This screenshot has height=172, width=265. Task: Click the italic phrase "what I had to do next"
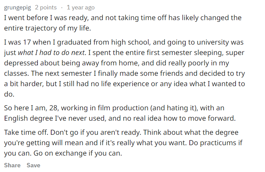click(x=52, y=52)
